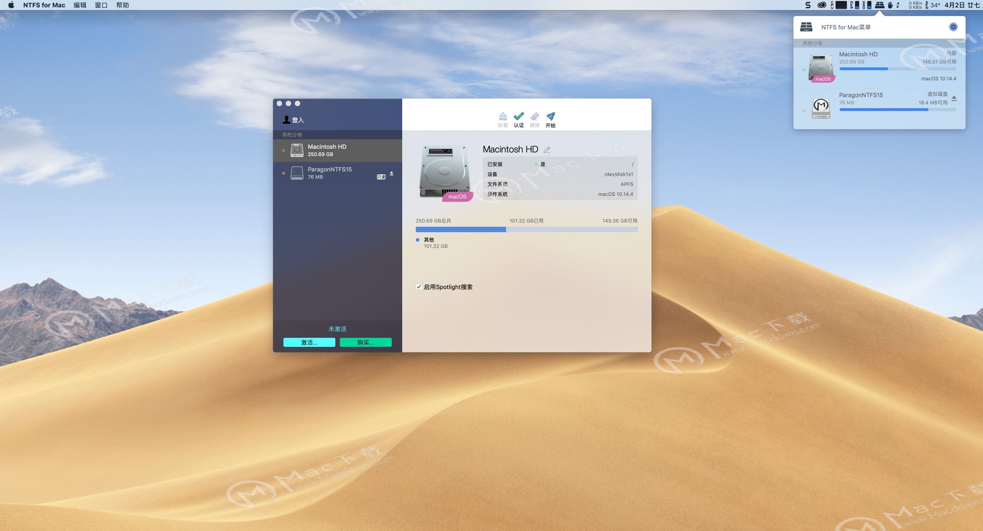Click 18.4 MB可用 text in popup
Image resolution: width=983 pixels, height=531 pixels.
[x=933, y=102]
